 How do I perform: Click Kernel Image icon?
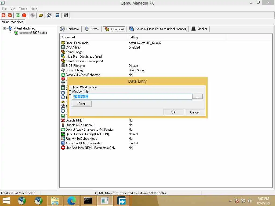tap(63, 52)
